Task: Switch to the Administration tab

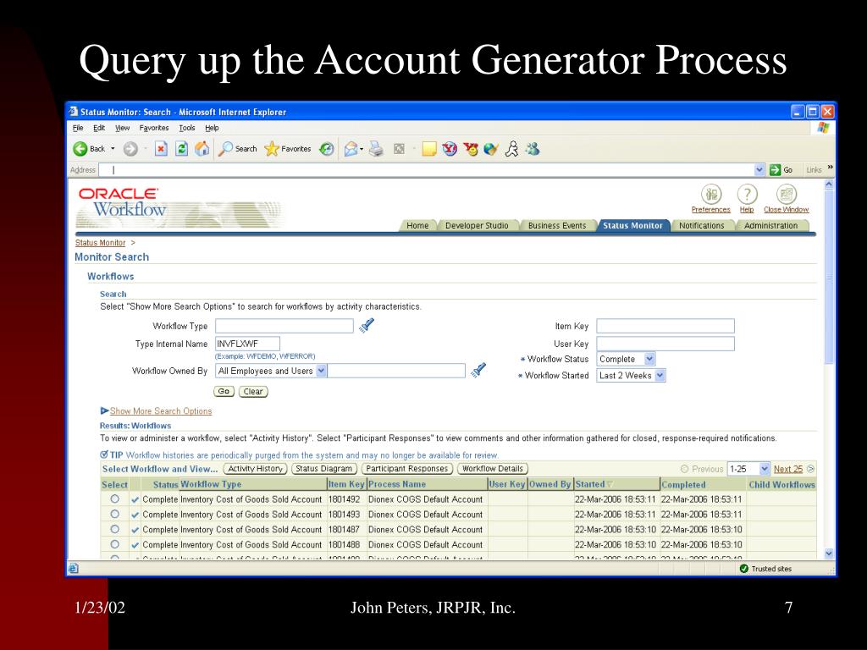Action: [x=770, y=225]
